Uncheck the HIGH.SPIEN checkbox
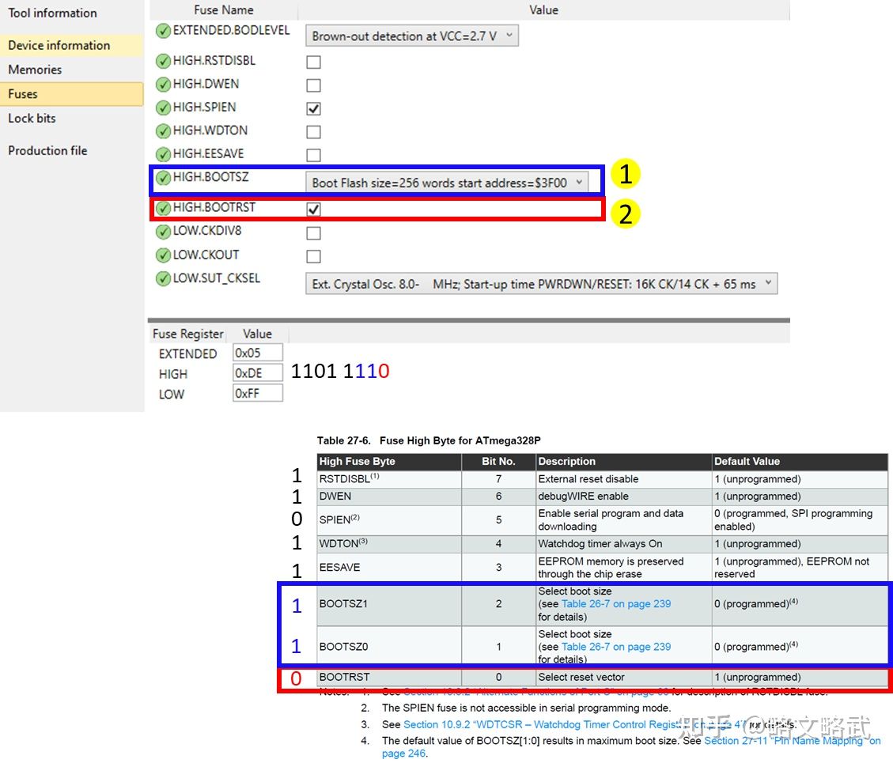Viewport: 893px width, 763px height. point(313,108)
